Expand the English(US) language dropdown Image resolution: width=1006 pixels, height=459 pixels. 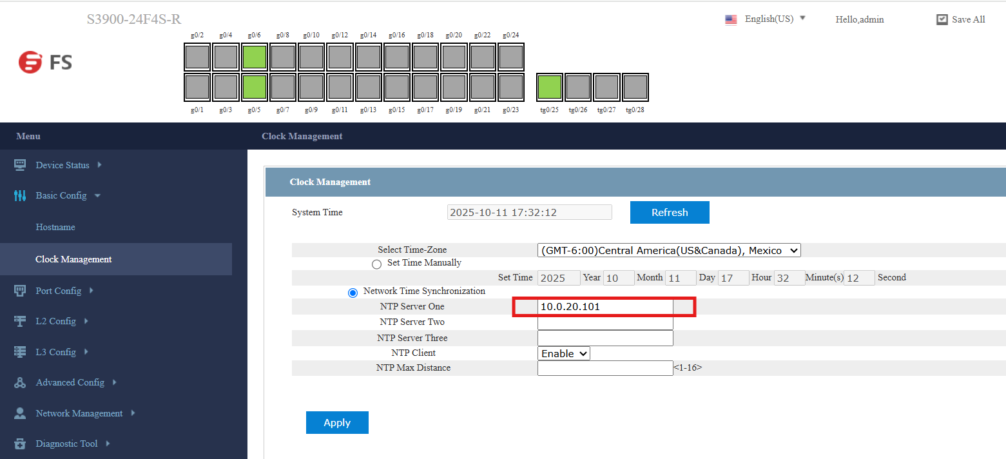pyautogui.click(x=802, y=18)
